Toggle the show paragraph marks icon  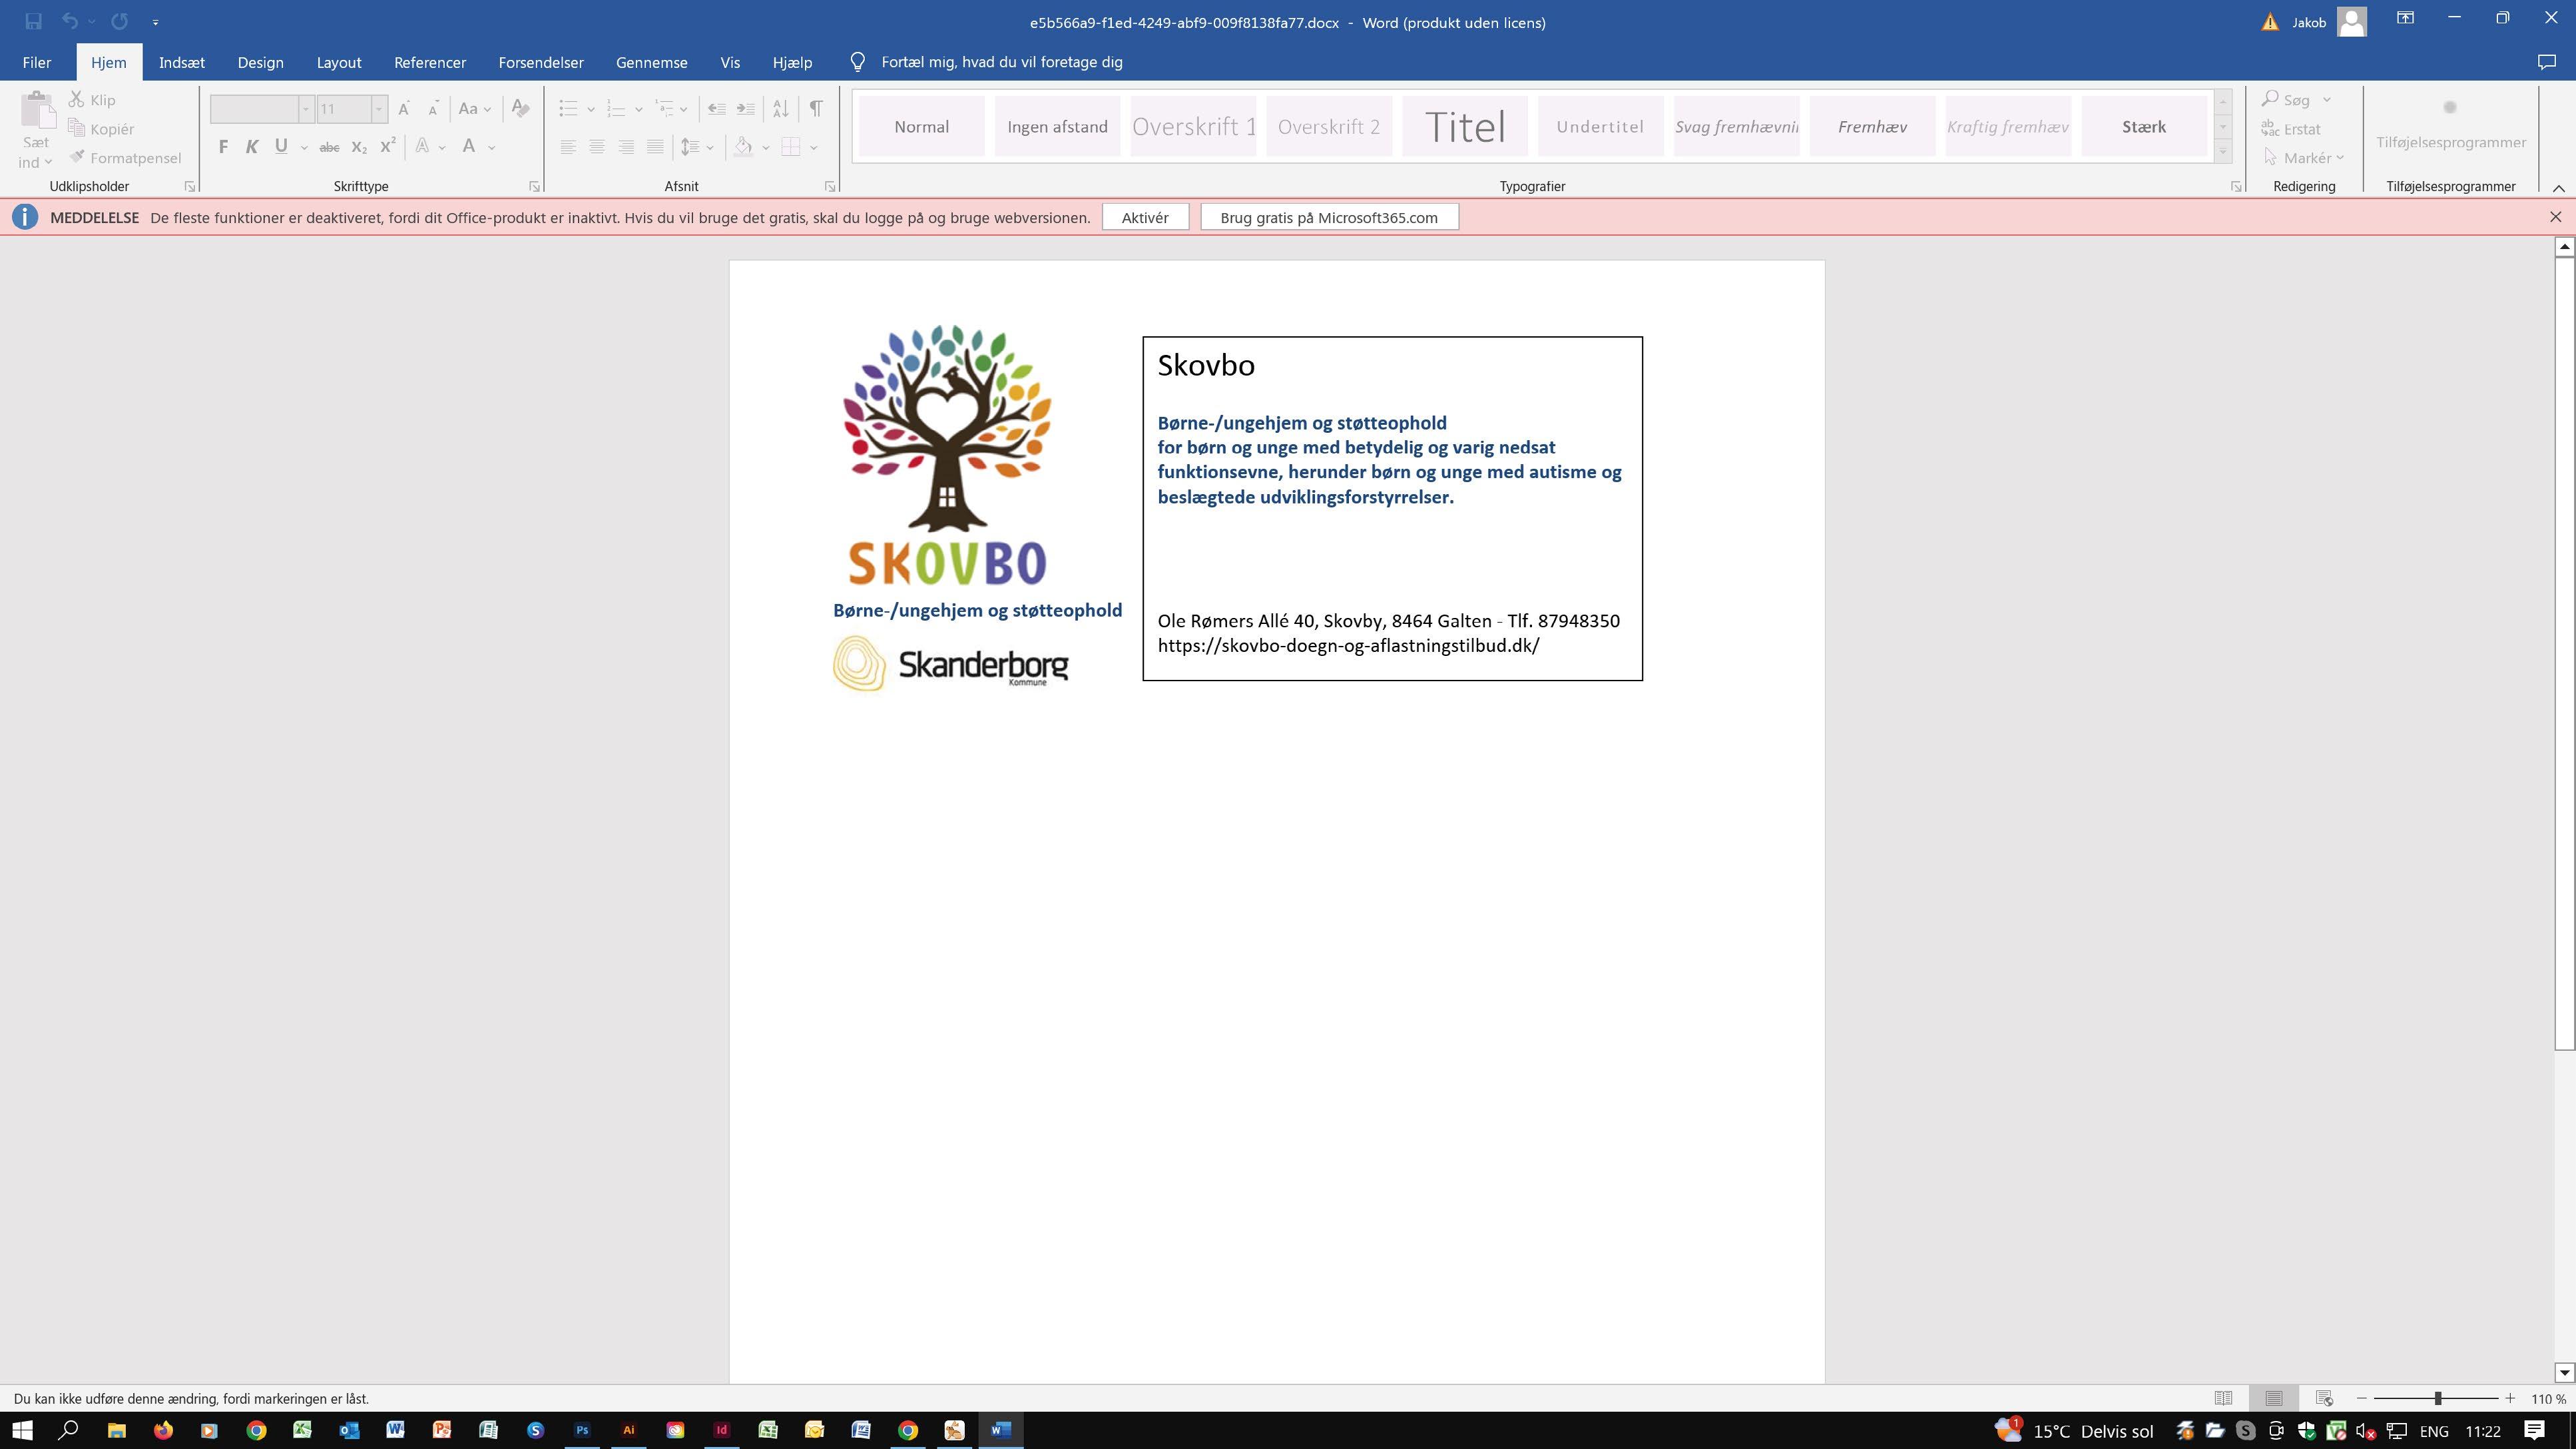[816, 108]
